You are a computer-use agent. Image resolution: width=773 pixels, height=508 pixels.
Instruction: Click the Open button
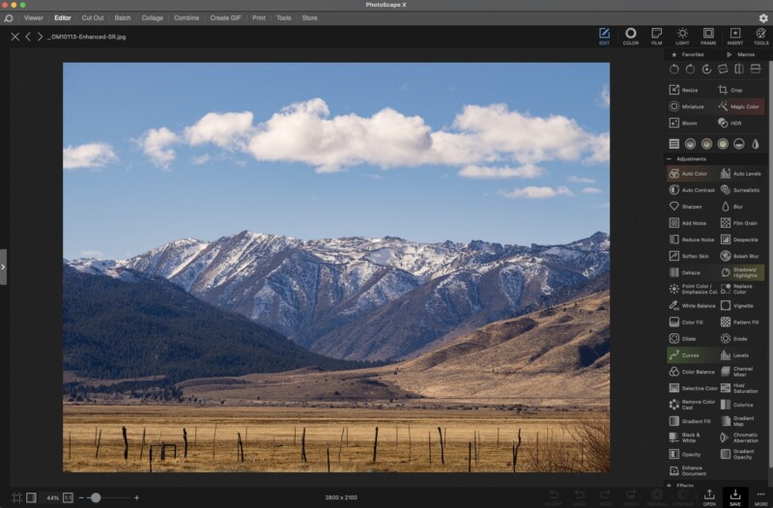[x=709, y=497]
